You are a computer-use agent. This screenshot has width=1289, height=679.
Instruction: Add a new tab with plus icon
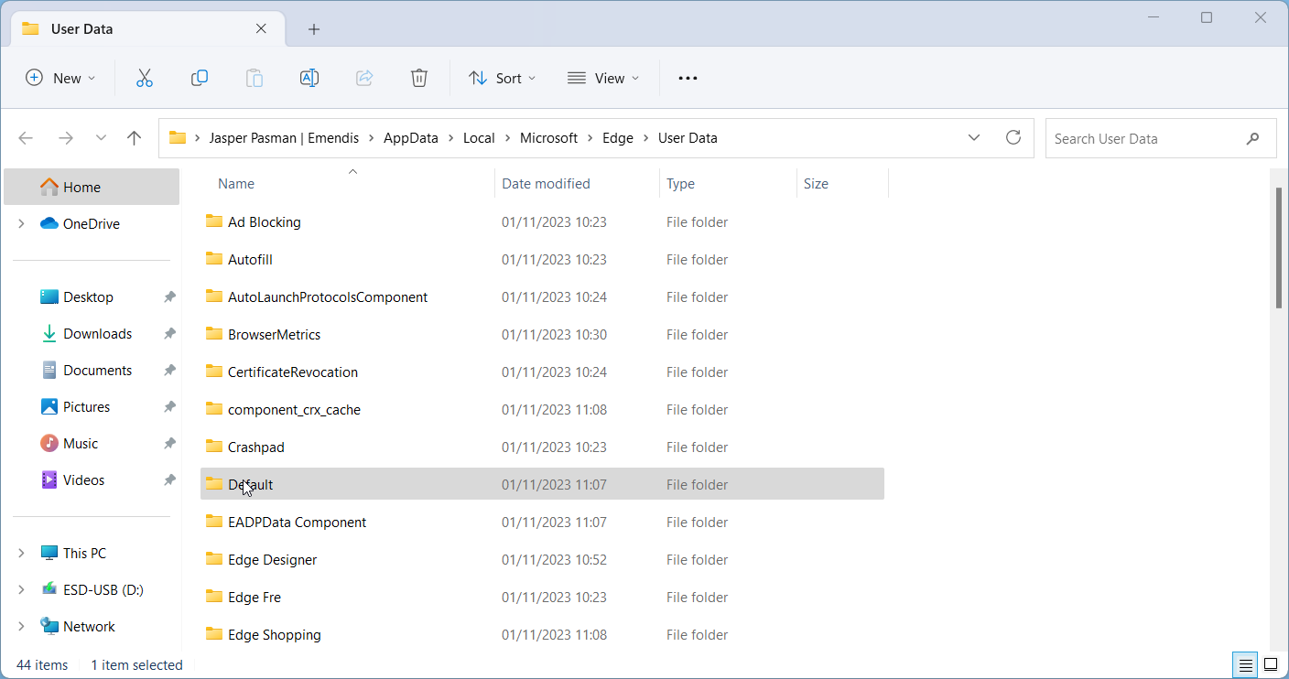314,29
